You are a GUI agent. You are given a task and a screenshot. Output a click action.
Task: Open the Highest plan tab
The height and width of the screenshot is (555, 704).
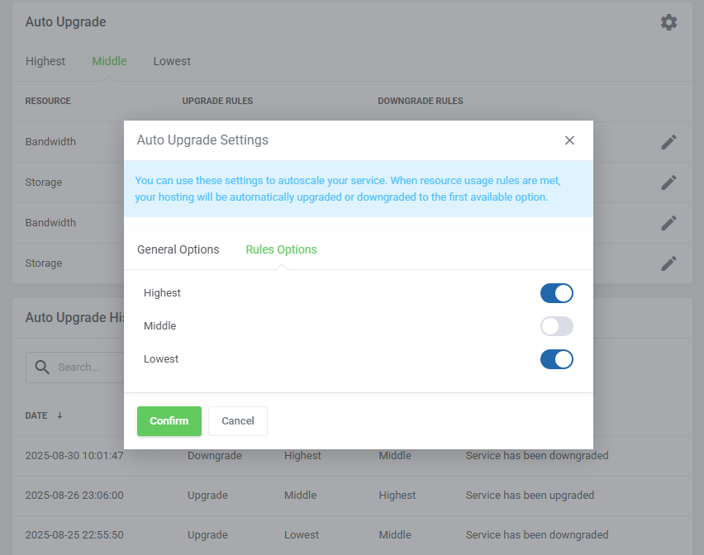pyautogui.click(x=45, y=60)
